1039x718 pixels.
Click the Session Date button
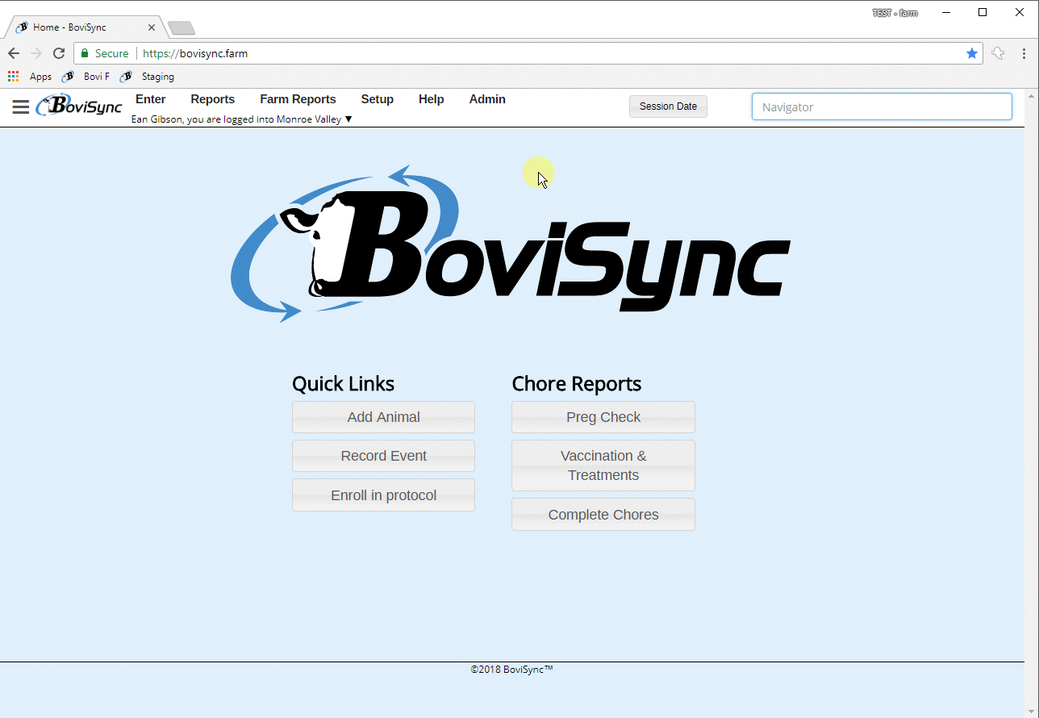[x=668, y=106]
